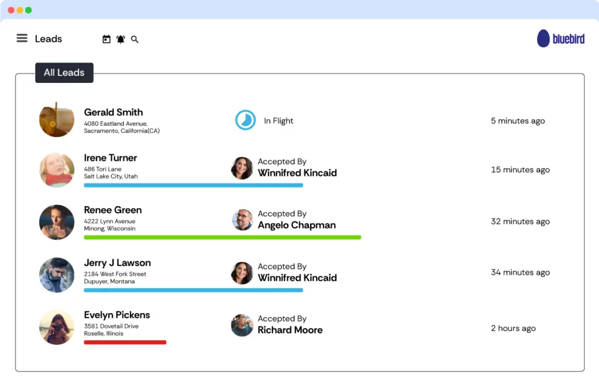Click Winnifred Kincaid name in Irene Turner row

pyautogui.click(x=297, y=173)
